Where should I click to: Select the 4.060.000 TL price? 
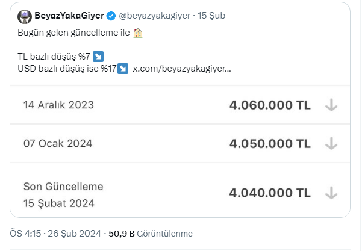[270, 105]
